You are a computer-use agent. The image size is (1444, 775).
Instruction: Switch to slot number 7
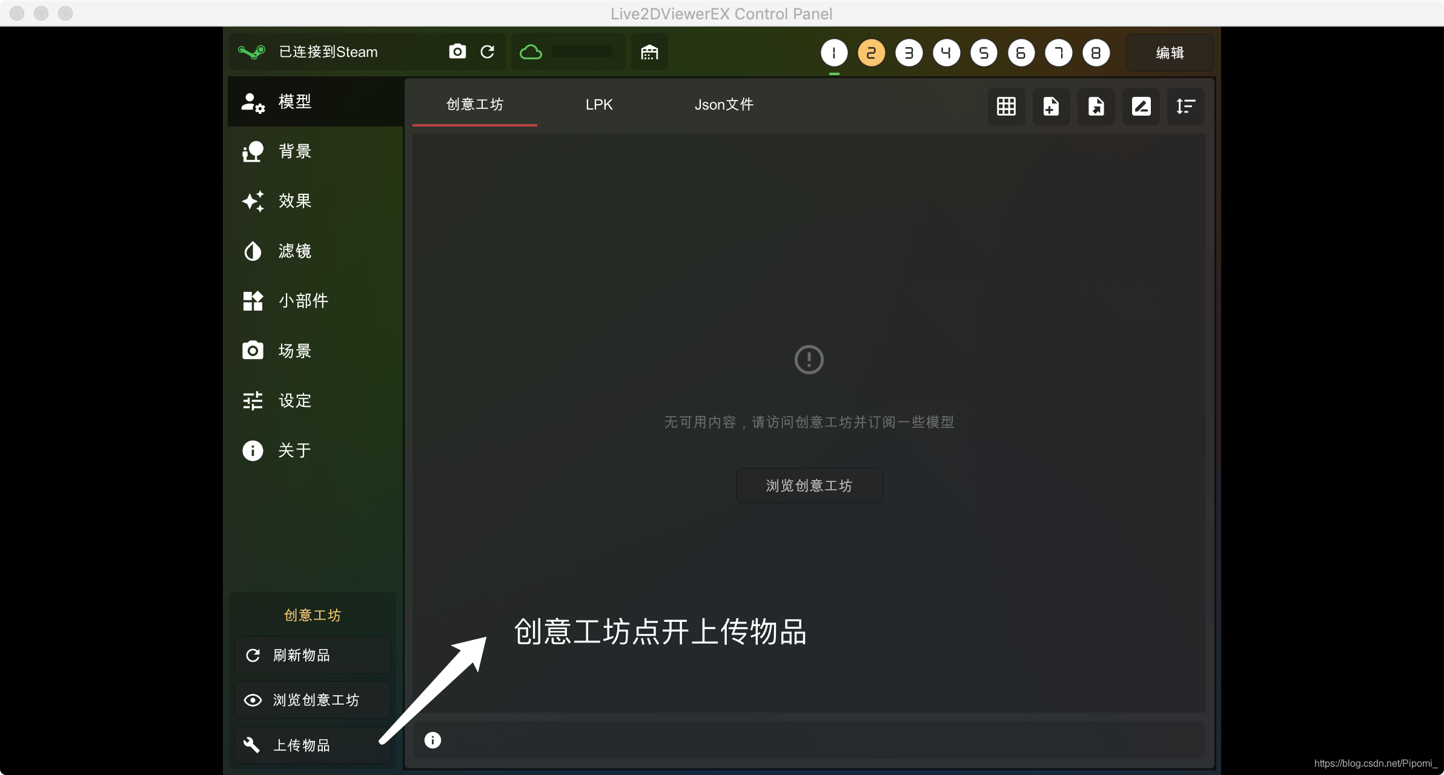tap(1058, 53)
